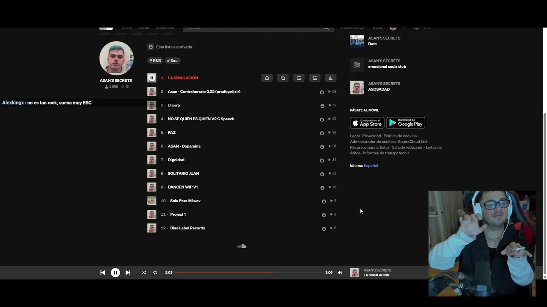View the 2,958 followers count

[x=111, y=87]
